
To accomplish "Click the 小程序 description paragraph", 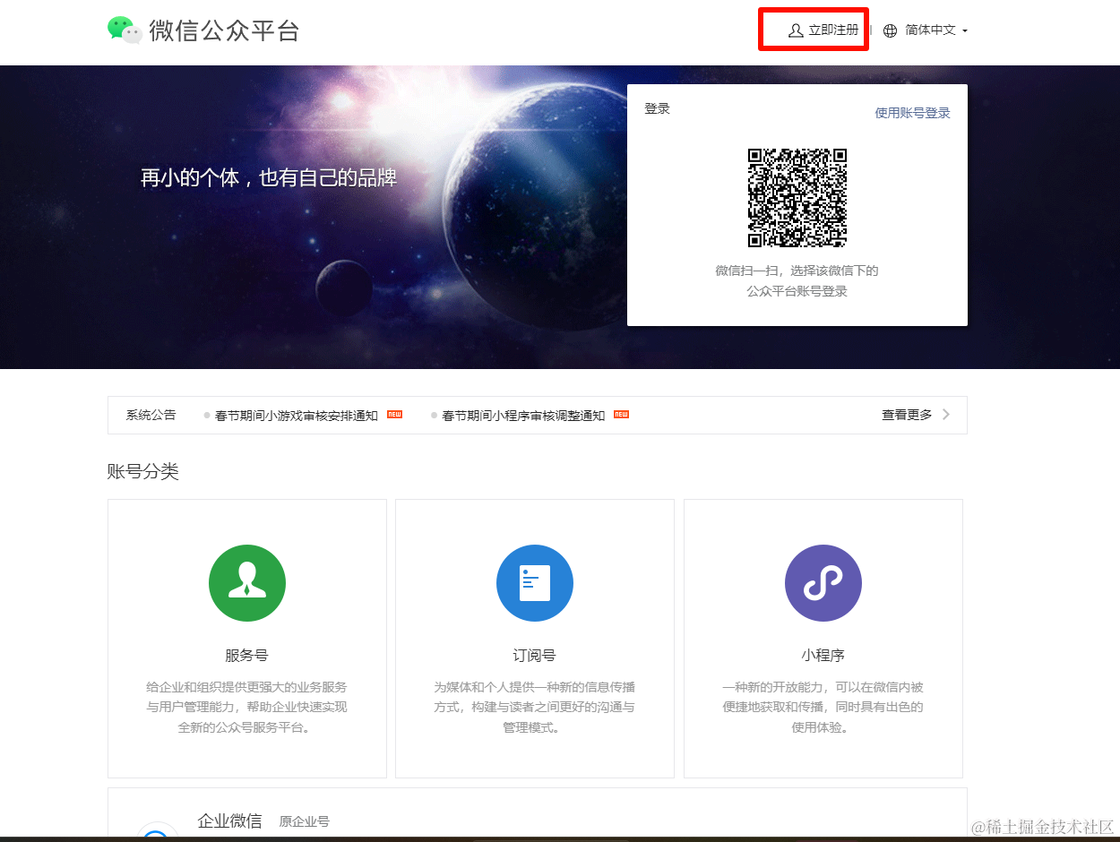I will pos(823,708).
